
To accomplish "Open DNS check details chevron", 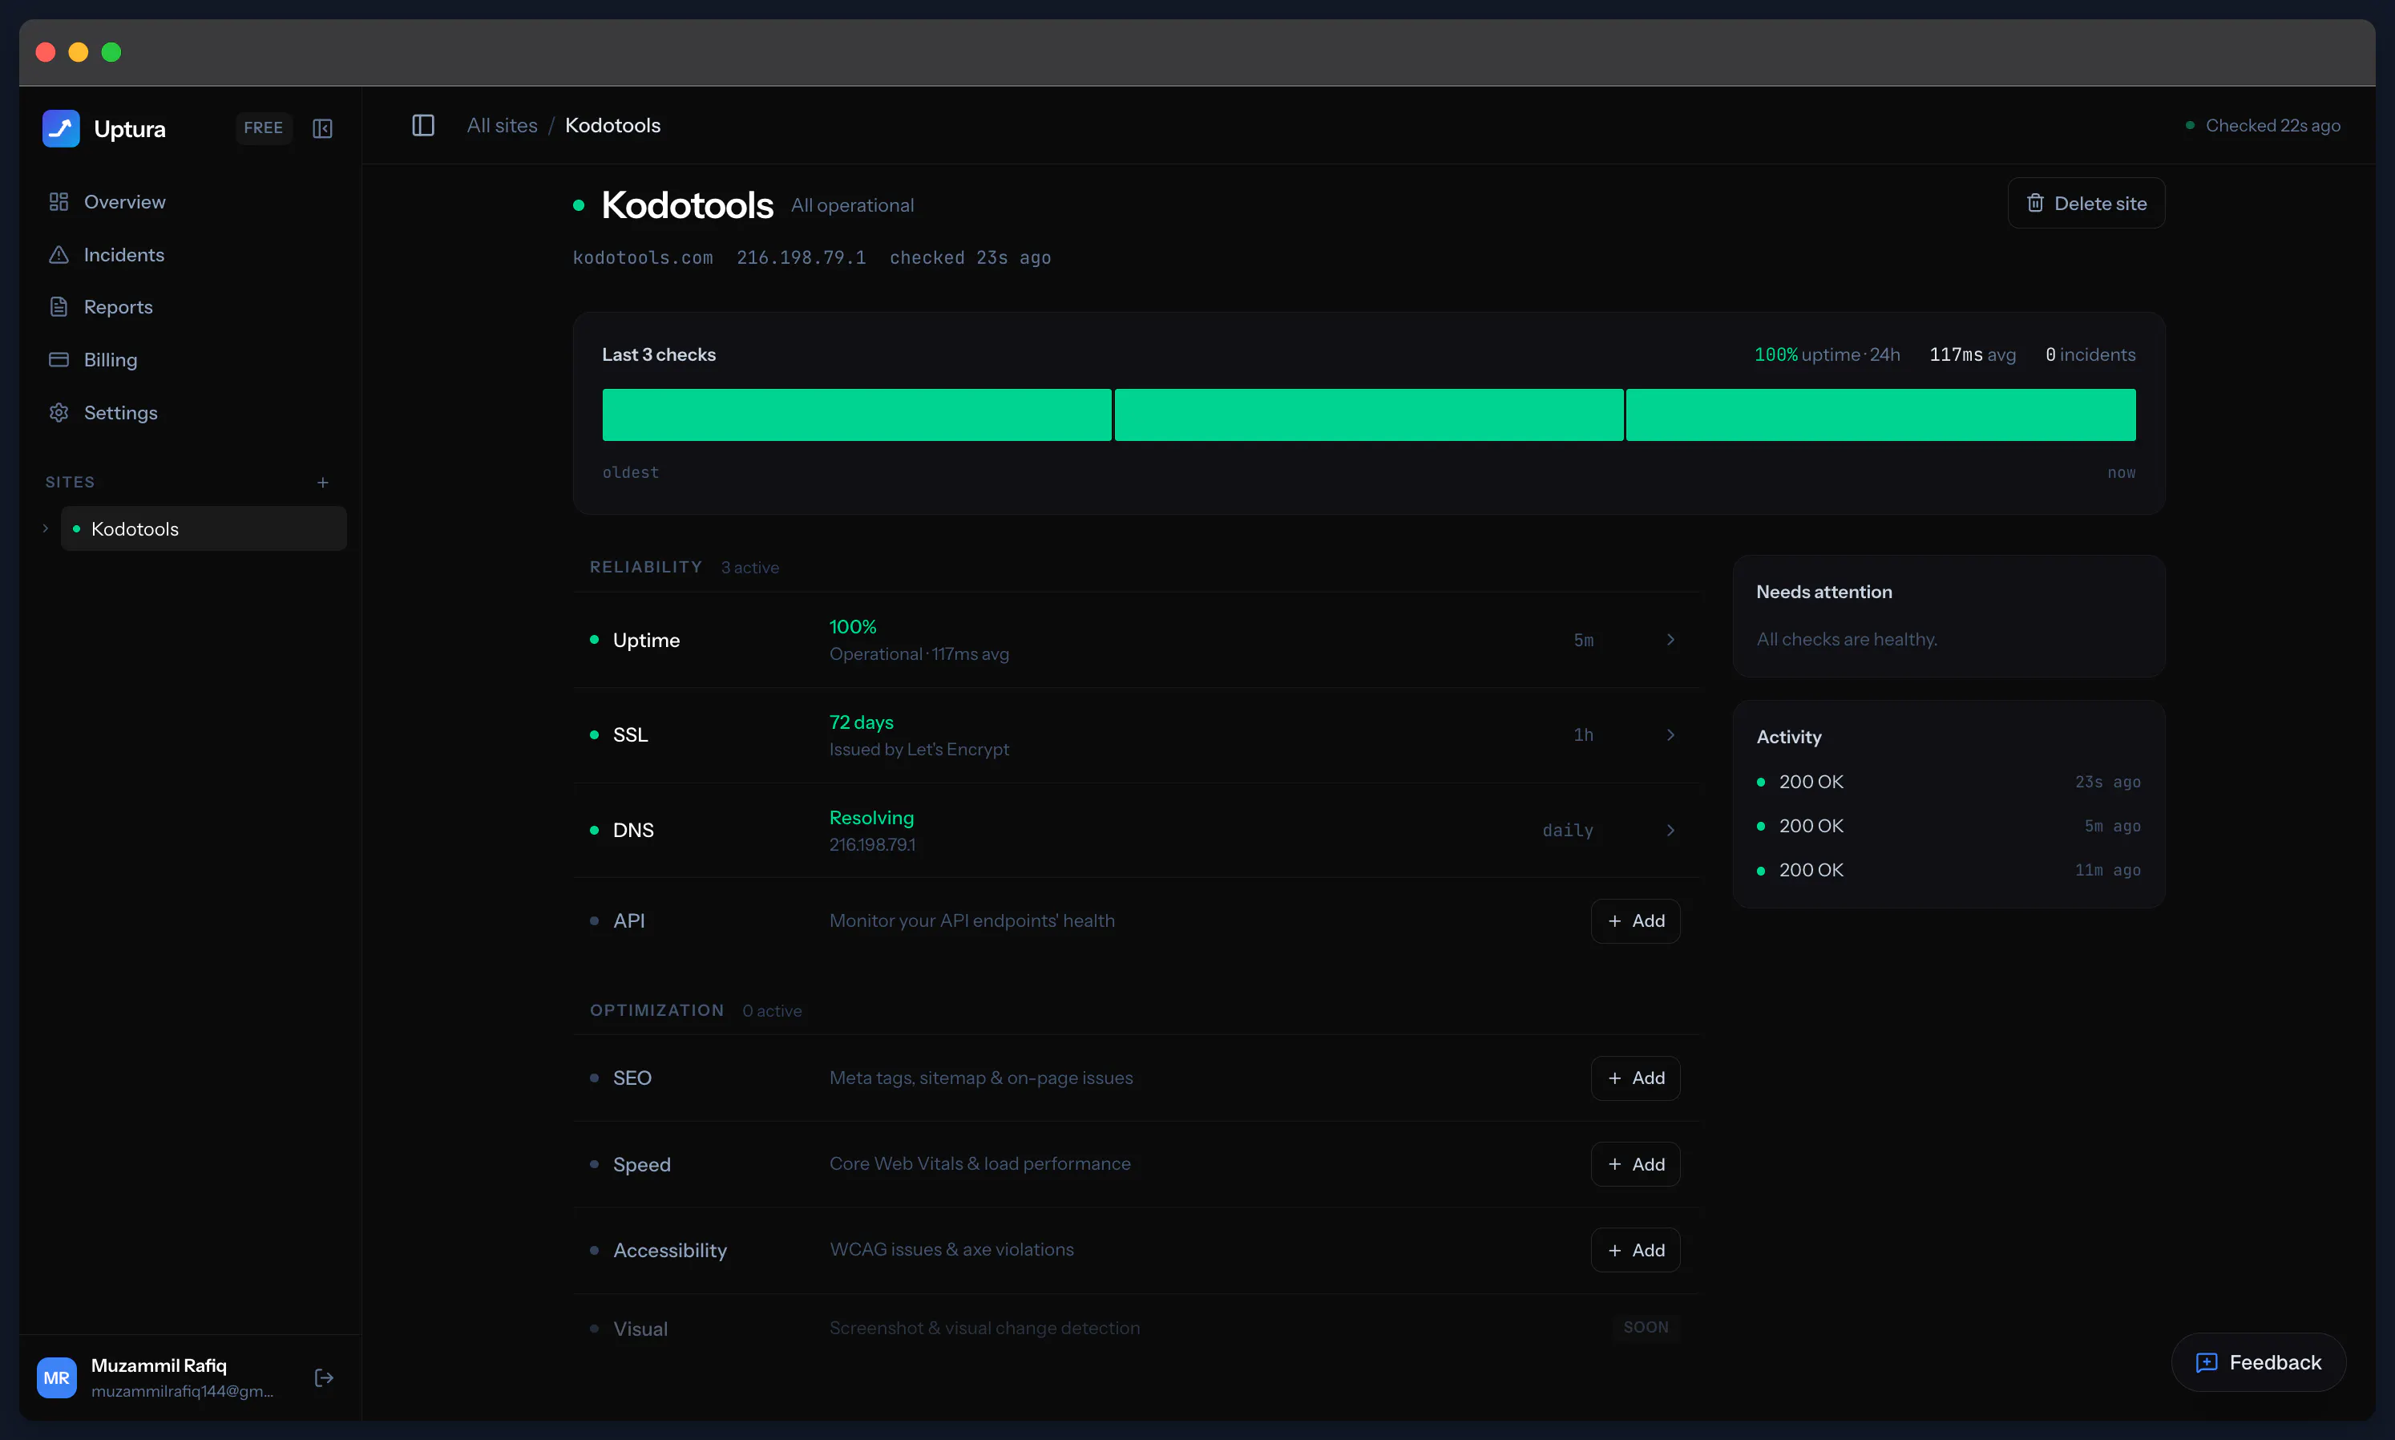I will [1670, 831].
